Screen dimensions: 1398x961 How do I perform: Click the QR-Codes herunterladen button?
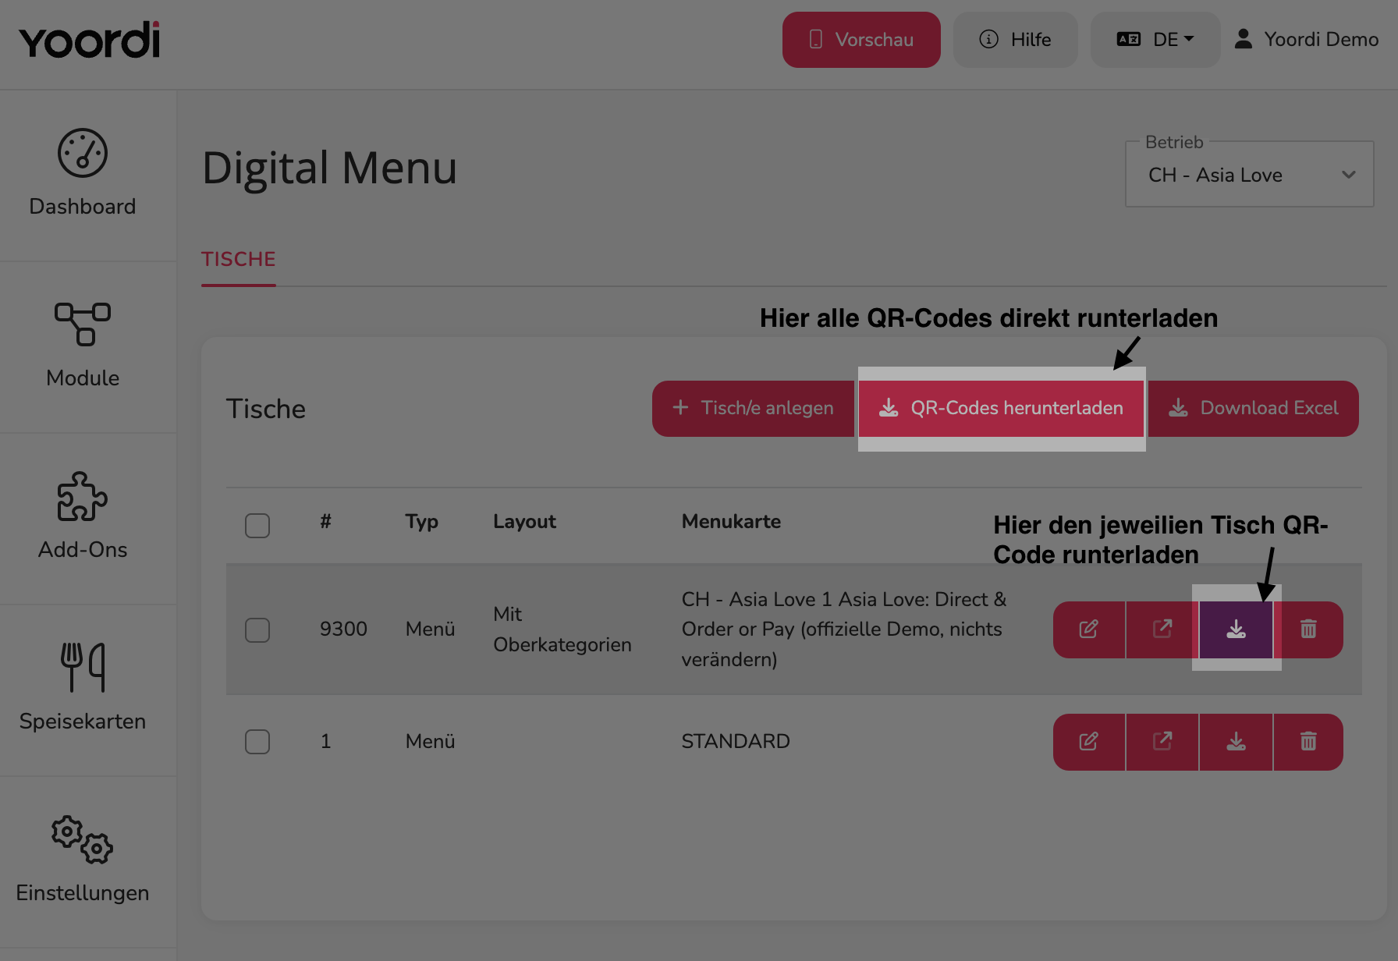click(x=1002, y=409)
